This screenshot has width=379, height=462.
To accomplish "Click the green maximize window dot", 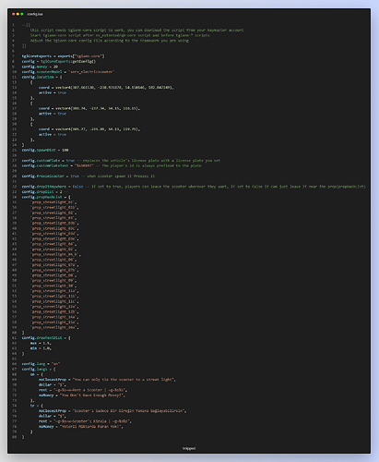I will (x=22, y=14).
